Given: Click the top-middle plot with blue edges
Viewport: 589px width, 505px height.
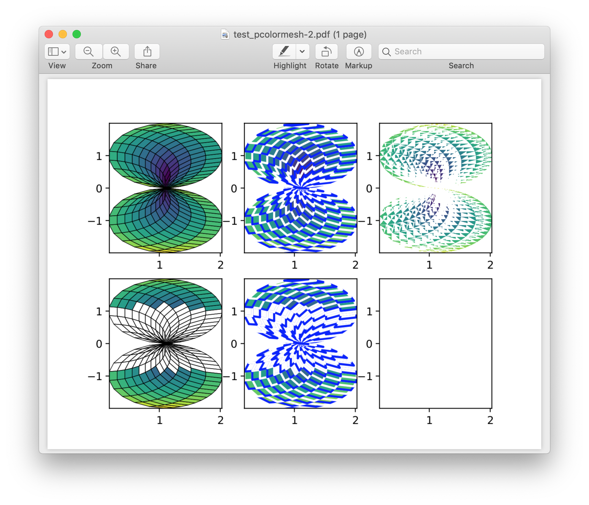Looking at the screenshot, I should [300, 188].
